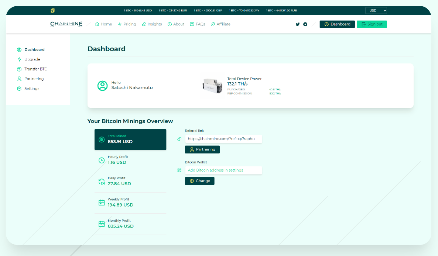
Task: Open the About nav link
Action: tap(176, 24)
